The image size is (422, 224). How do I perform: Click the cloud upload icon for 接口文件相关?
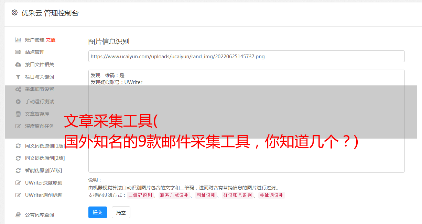click(18, 64)
